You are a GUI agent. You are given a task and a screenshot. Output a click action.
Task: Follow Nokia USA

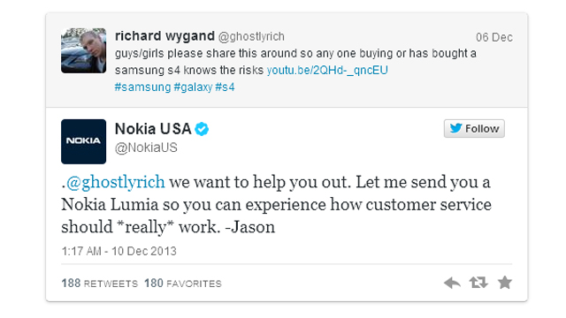tap(474, 128)
